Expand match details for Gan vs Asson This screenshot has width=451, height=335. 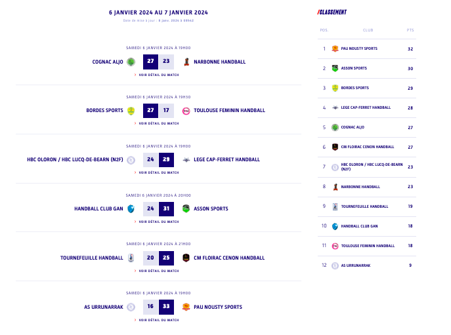pos(158,222)
